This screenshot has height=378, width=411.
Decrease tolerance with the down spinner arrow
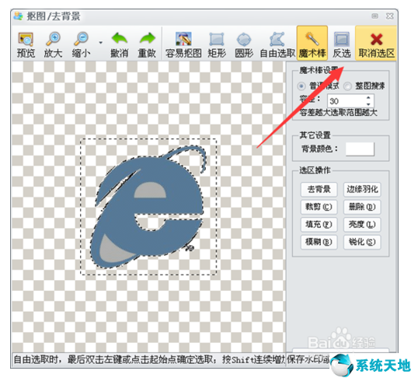tap(368, 104)
